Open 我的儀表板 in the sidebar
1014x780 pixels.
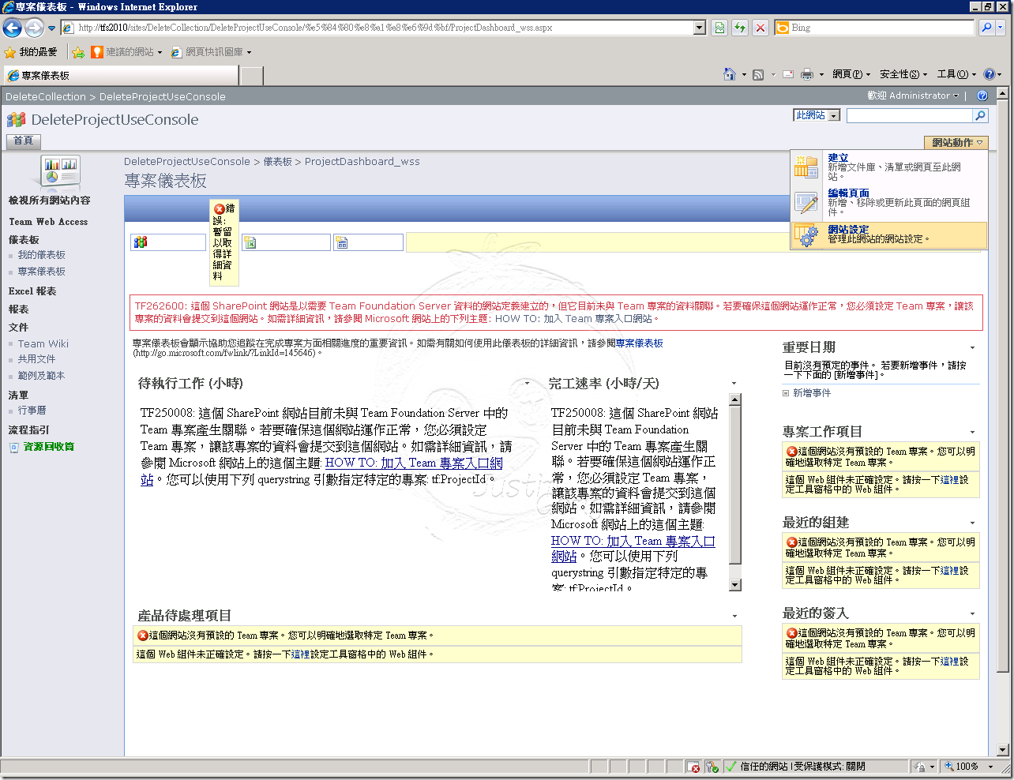tap(42, 255)
